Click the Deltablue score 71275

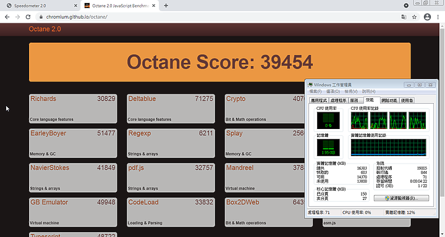204,99
